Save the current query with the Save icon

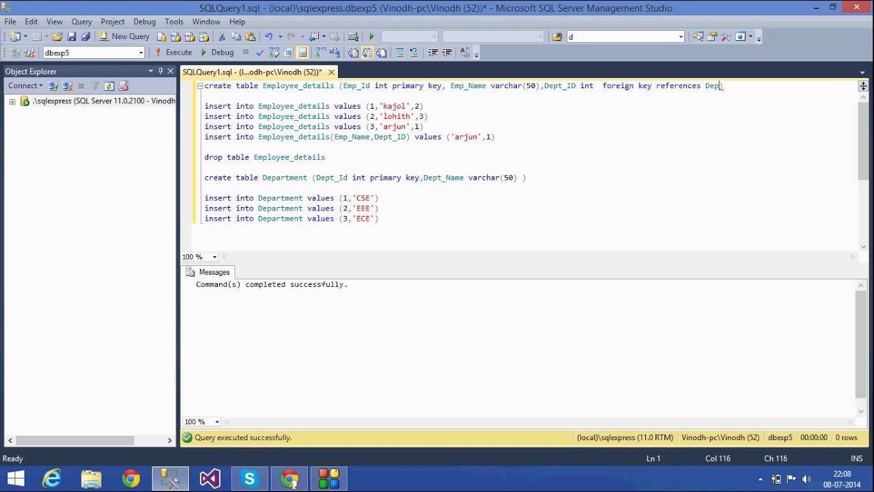coord(71,36)
